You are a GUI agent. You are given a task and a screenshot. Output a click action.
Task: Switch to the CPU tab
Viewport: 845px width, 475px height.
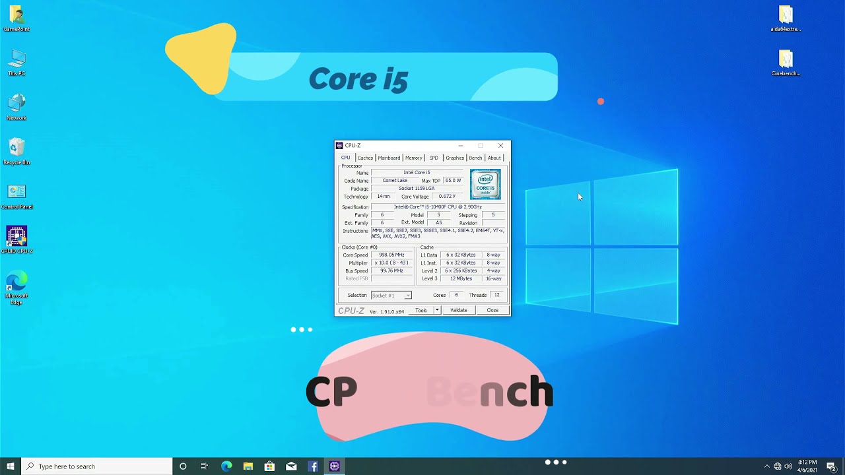(345, 158)
